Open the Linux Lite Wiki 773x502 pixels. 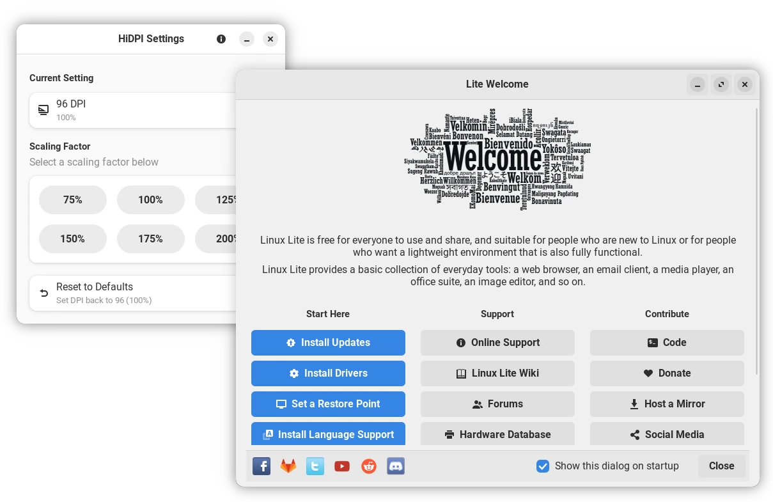point(497,373)
